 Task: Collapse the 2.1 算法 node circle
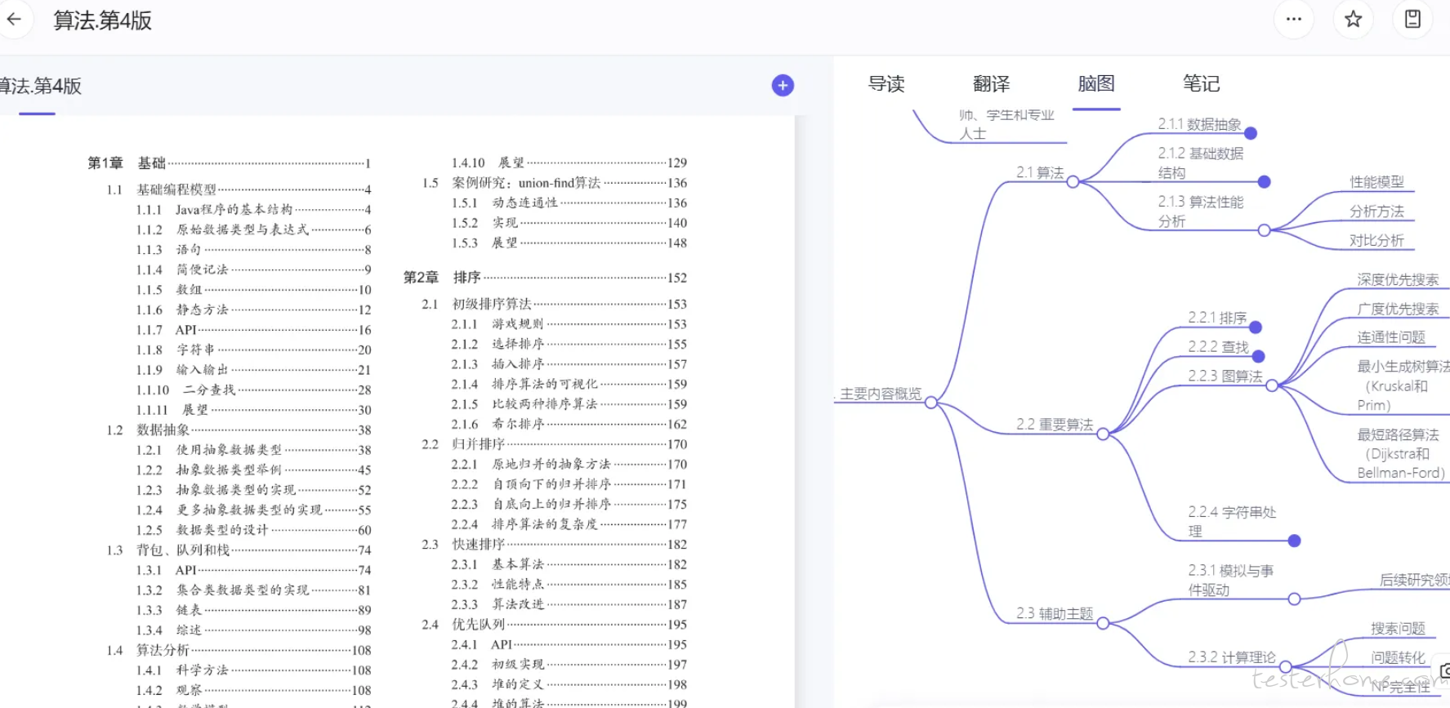(1073, 181)
